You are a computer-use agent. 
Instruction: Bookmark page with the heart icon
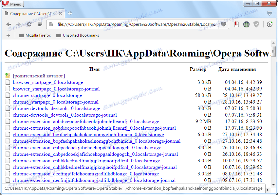(x=224, y=24)
